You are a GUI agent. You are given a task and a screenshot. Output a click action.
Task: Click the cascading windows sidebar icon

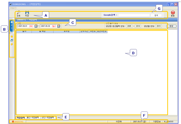pyautogui.click(x=12, y=40)
